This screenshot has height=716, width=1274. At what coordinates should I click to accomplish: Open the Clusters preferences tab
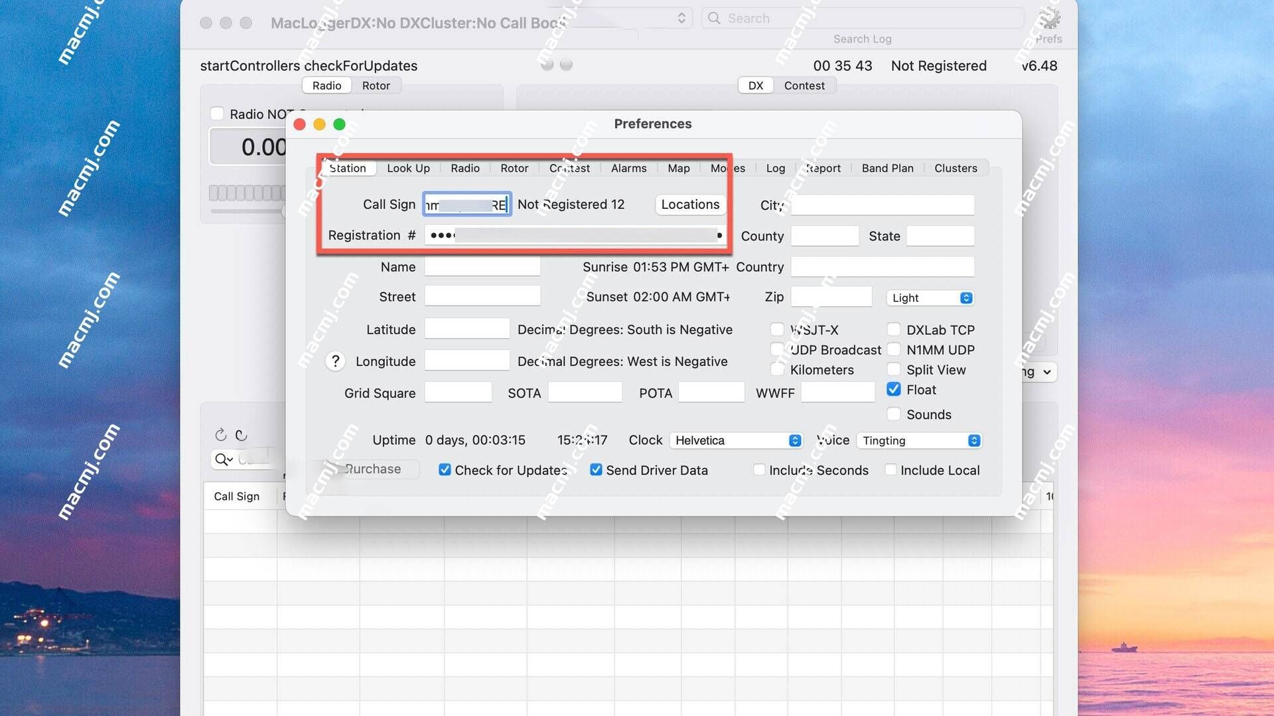tap(955, 168)
